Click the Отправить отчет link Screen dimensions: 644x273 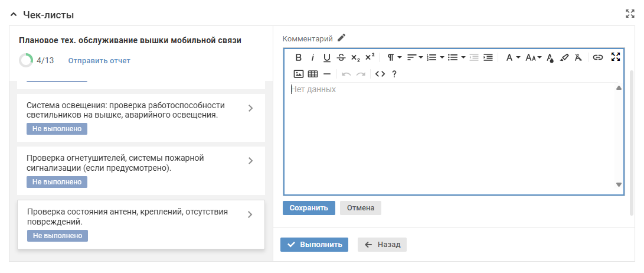(99, 60)
